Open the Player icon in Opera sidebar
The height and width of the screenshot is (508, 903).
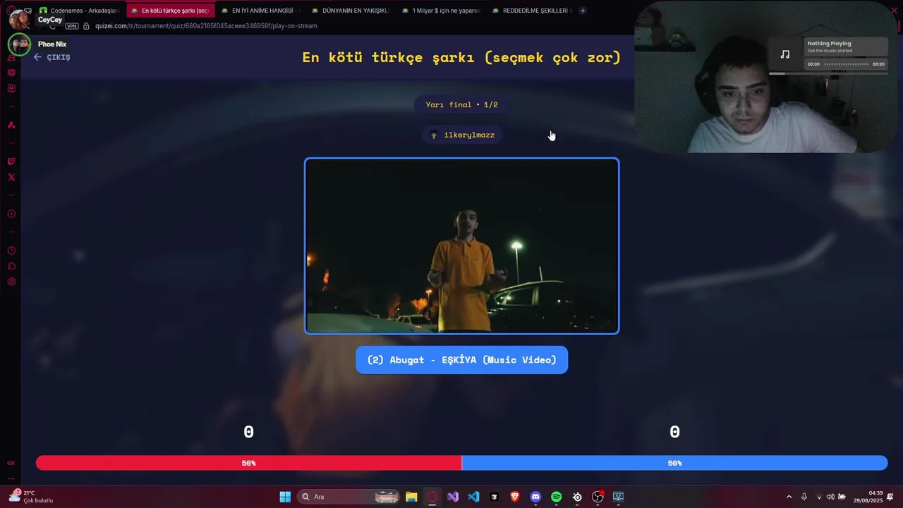point(11,214)
